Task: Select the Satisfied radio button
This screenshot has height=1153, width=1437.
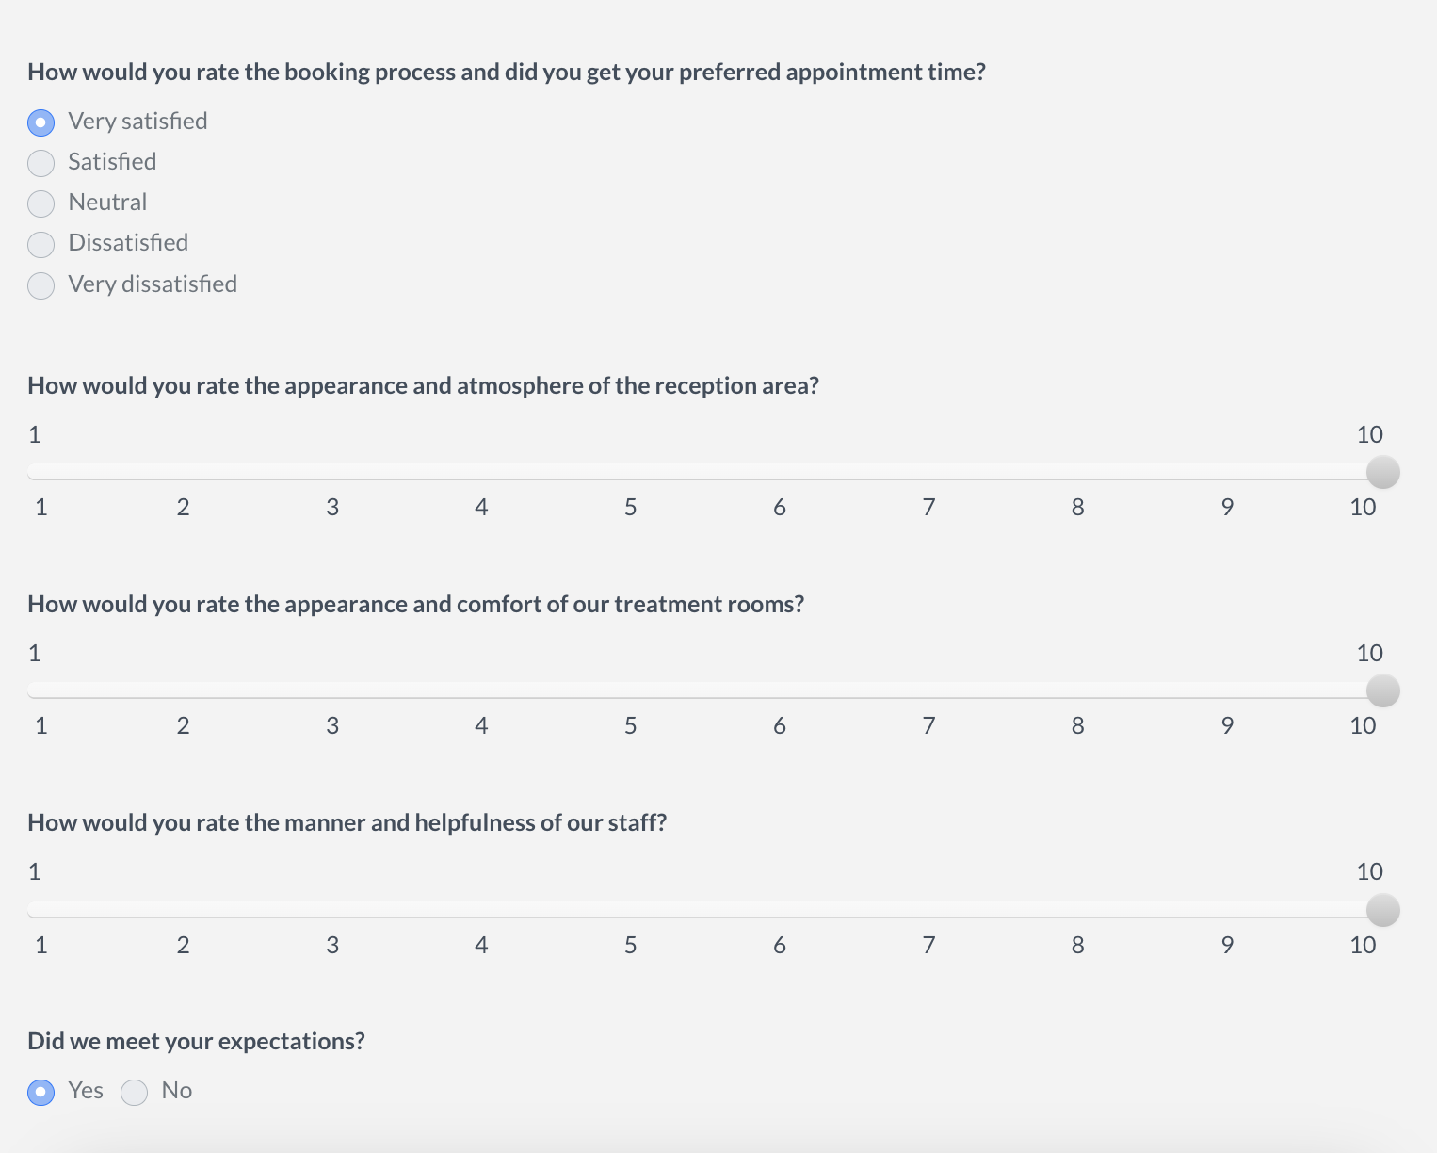Action: (40, 163)
